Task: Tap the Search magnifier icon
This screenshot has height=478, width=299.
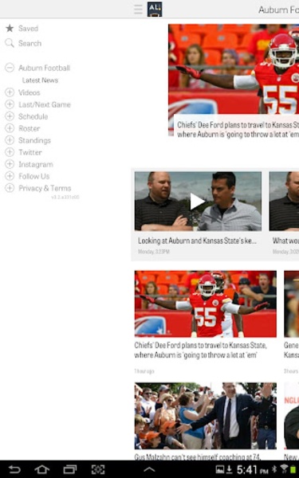Action: [x=10, y=43]
